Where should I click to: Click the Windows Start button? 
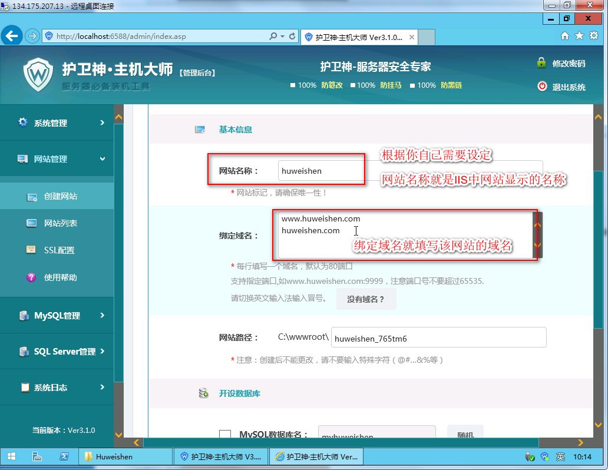coord(11,456)
